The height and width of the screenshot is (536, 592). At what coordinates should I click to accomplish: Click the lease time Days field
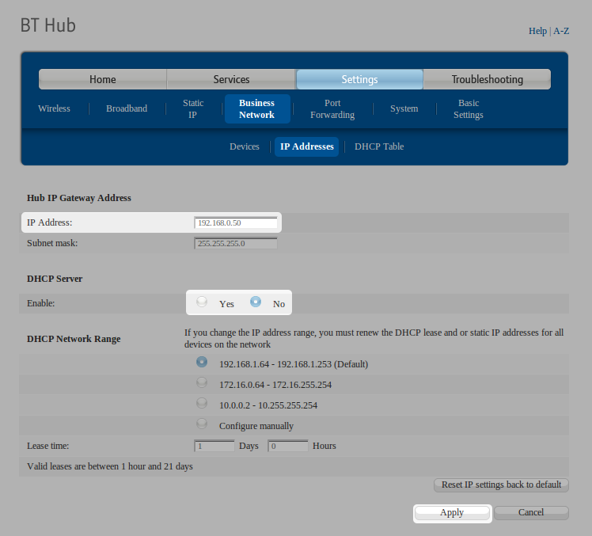214,446
